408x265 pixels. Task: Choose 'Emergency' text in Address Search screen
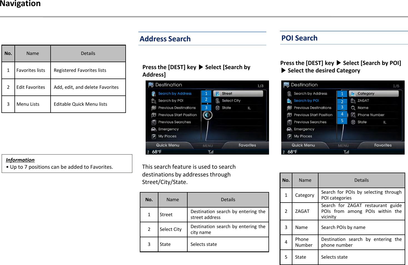[168, 129]
